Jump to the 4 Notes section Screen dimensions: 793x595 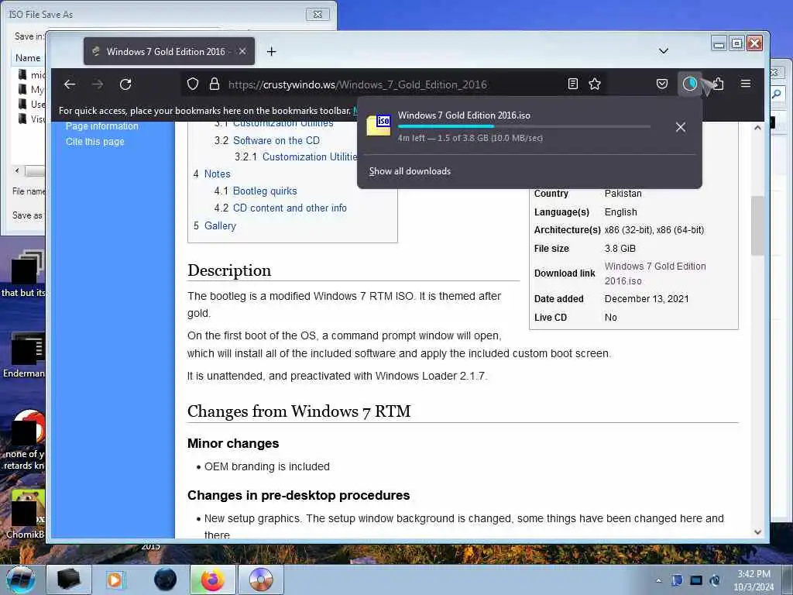tap(217, 174)
